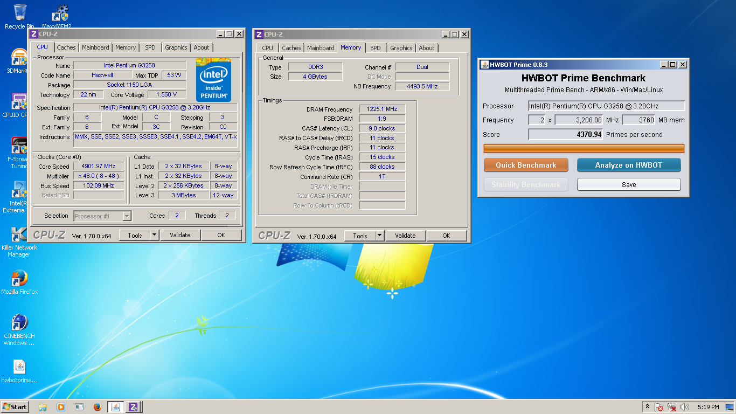Click OK button in right CPU-Z window
The height and width of the screenshot is (414, 736).
(x=446, y=236)
